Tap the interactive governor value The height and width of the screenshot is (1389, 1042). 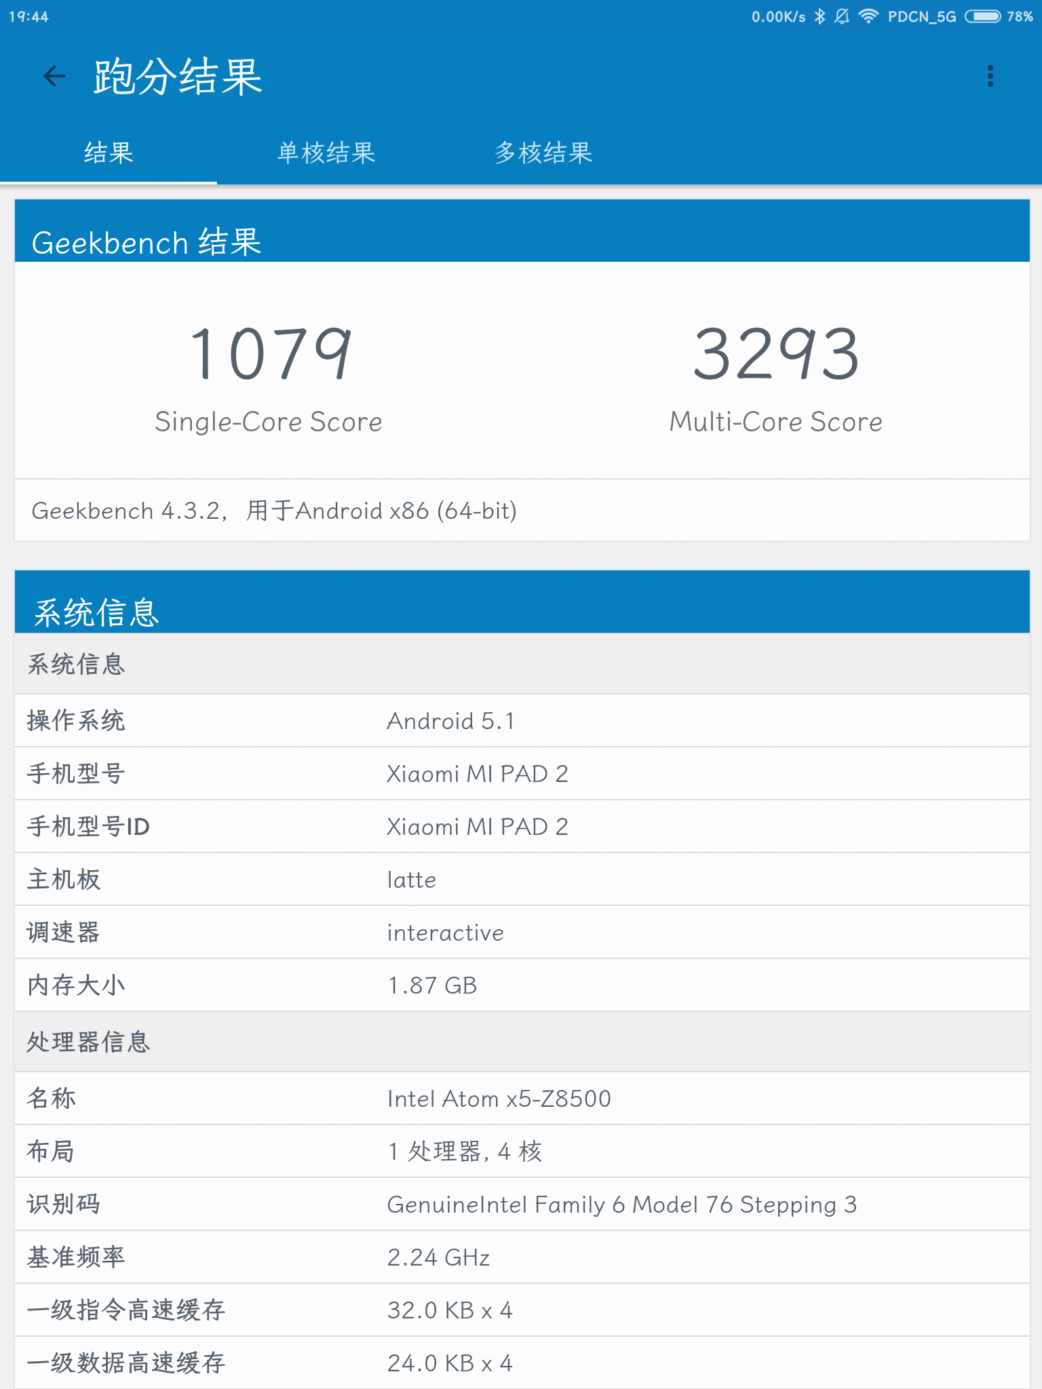coord(446,933)
